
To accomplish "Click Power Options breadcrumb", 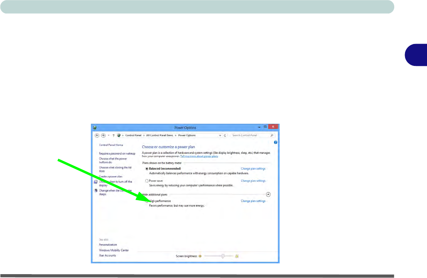I will click(x=187, y=135).
